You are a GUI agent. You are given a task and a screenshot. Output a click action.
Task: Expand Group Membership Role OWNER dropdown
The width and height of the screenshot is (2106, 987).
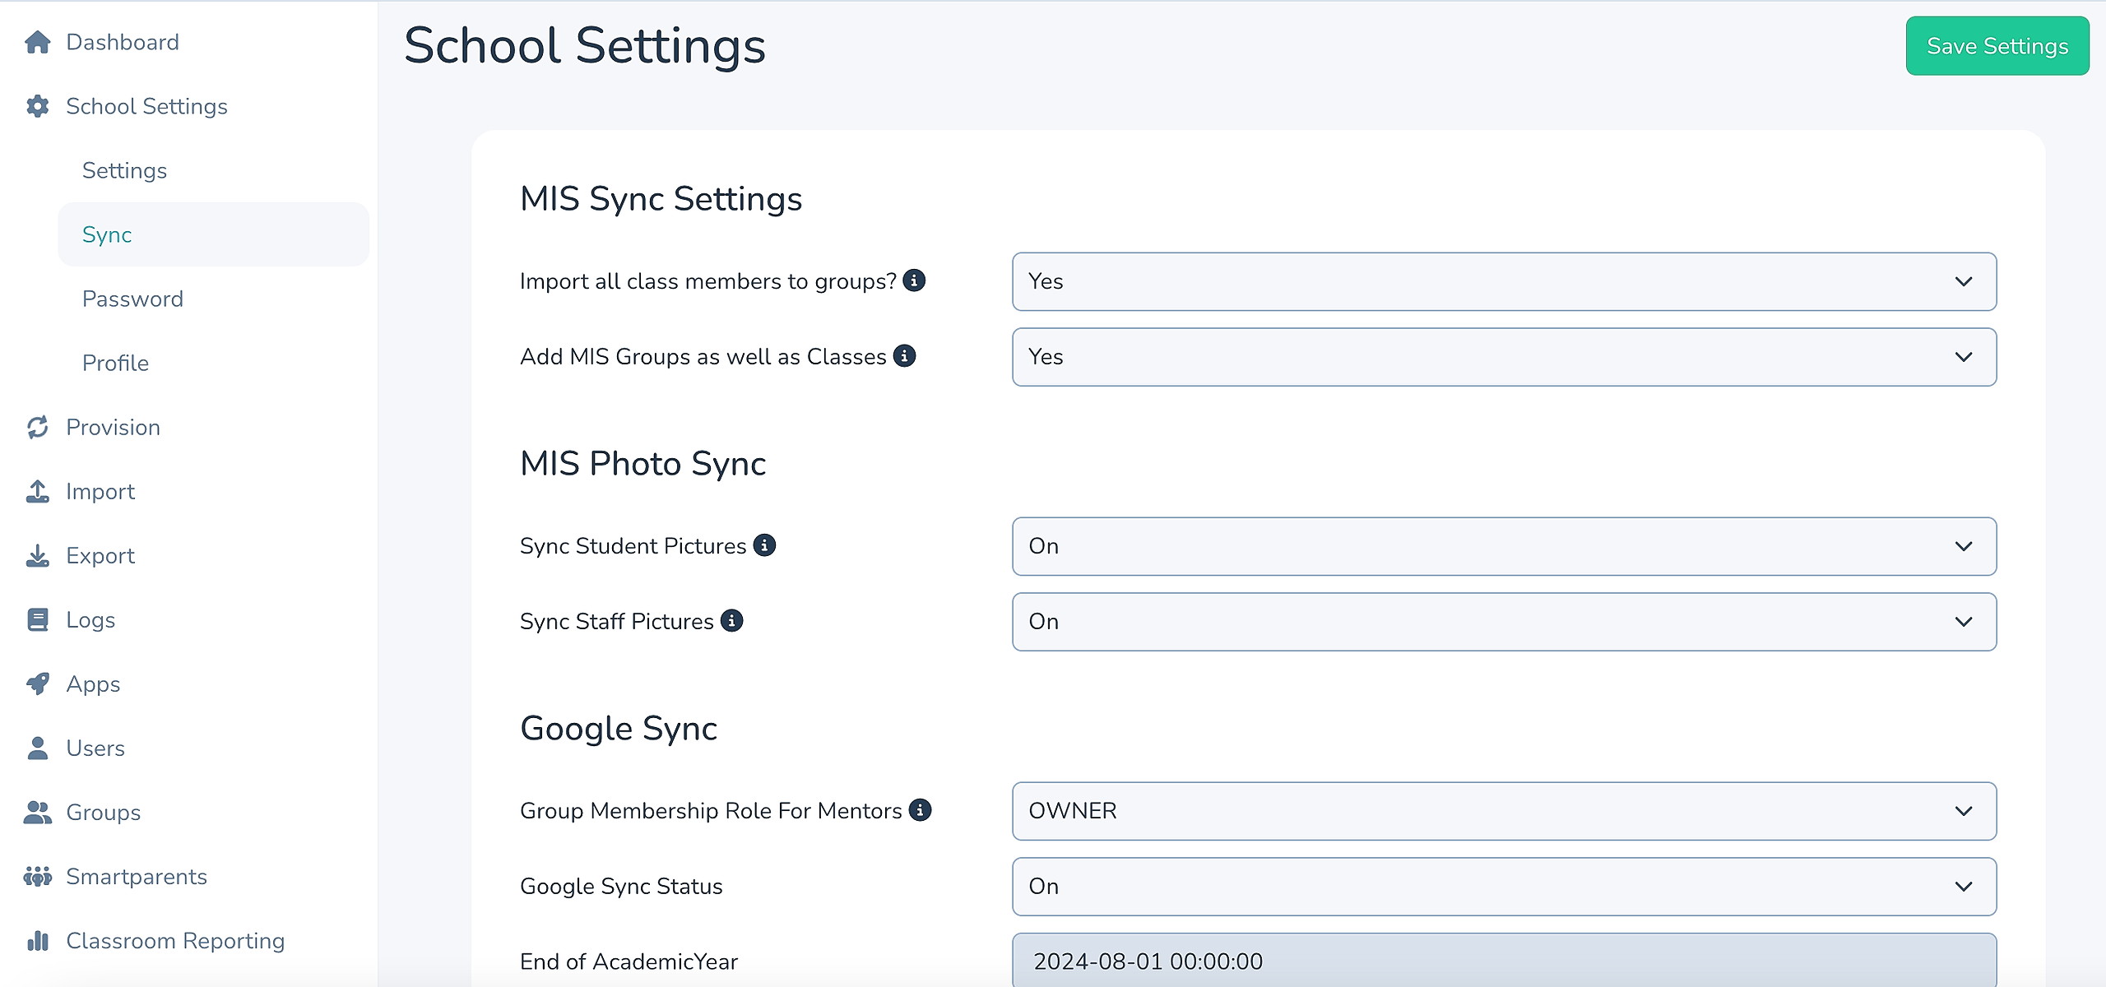coord(1503,811)
